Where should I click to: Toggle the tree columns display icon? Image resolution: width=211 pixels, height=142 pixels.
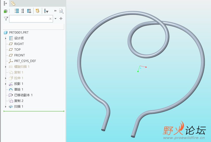point(29,11)
